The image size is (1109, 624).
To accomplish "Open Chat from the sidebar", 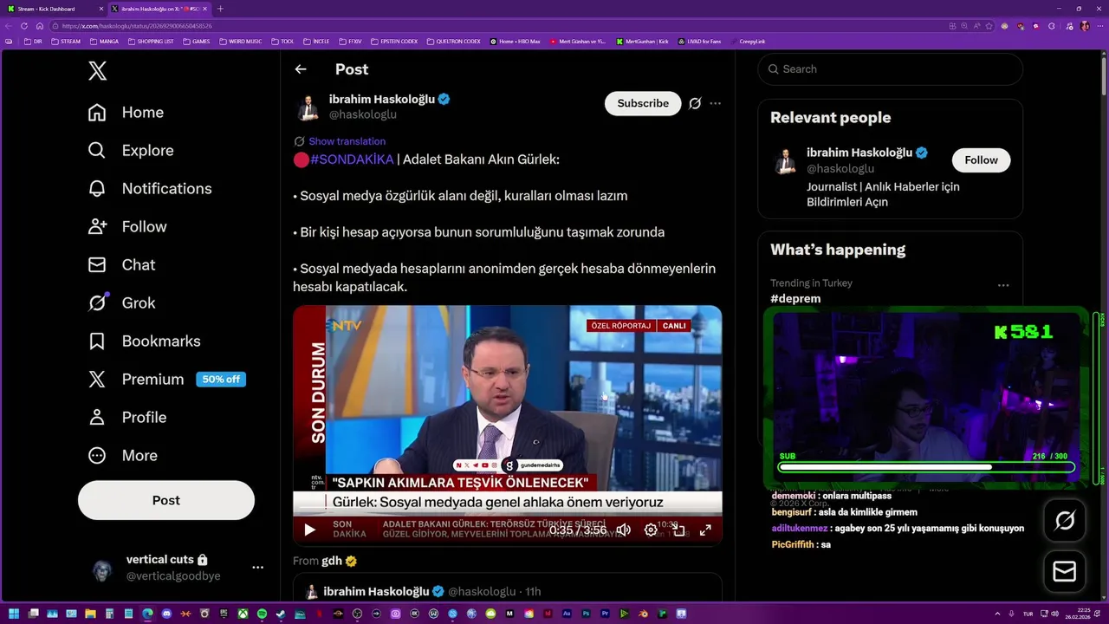I will 121,265.
